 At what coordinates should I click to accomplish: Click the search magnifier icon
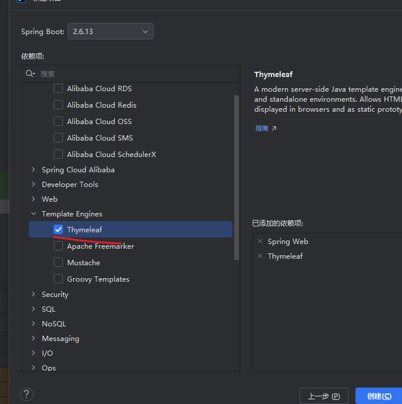[30, 74]
